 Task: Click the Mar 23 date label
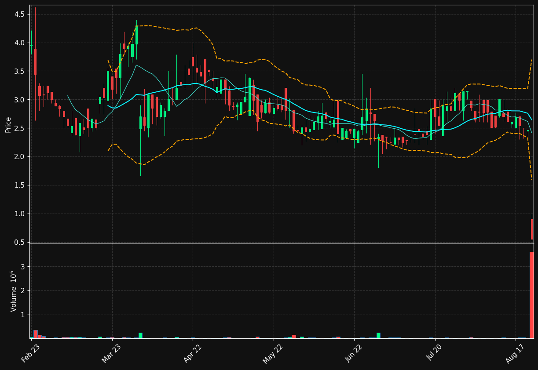[x=112, y=354]
